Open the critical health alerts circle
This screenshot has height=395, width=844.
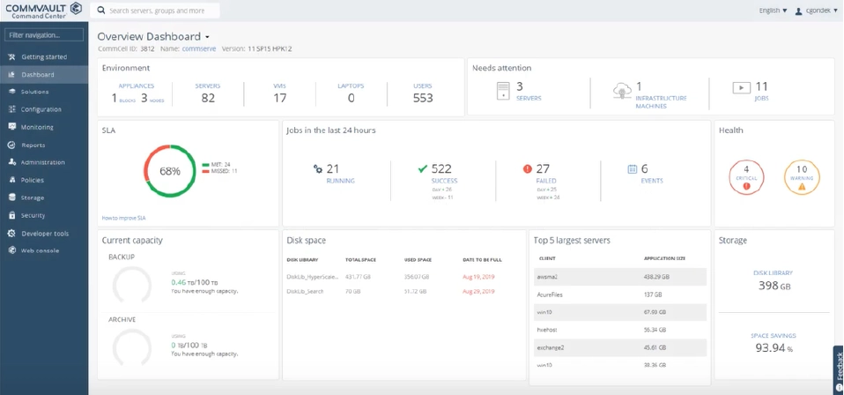746,175
